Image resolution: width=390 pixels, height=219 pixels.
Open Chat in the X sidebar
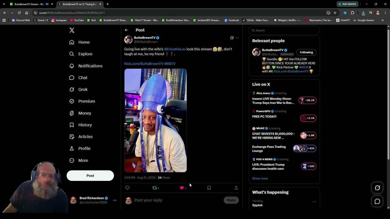pos(78,78)
